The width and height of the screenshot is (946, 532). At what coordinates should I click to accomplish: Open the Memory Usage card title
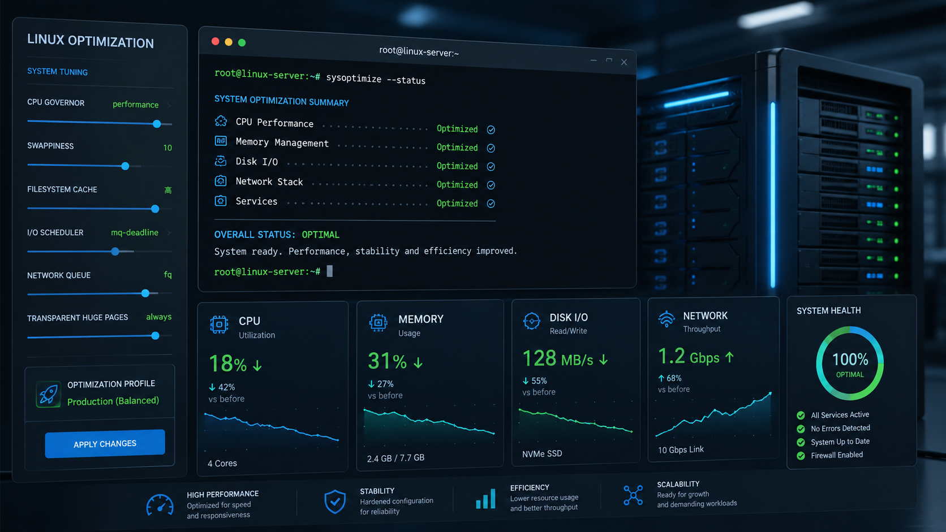pos(421,319)
